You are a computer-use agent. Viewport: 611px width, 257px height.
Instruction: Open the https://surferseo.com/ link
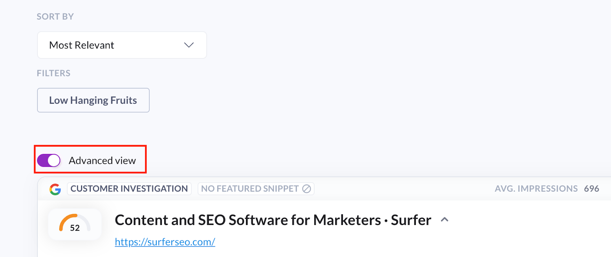165,242
